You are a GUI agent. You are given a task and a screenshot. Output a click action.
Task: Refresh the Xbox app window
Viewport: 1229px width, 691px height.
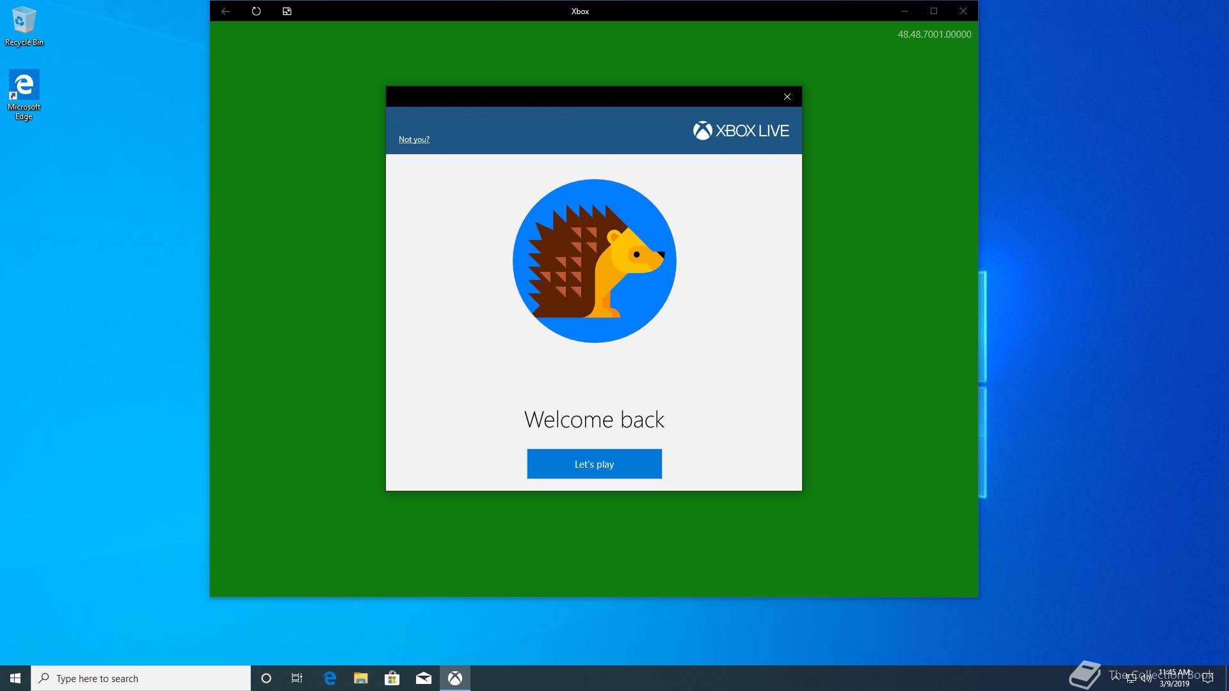tap(256, 11)
